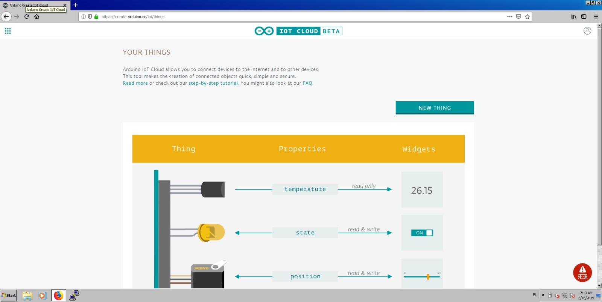Click the Widgets column header

tap(419, 149)
